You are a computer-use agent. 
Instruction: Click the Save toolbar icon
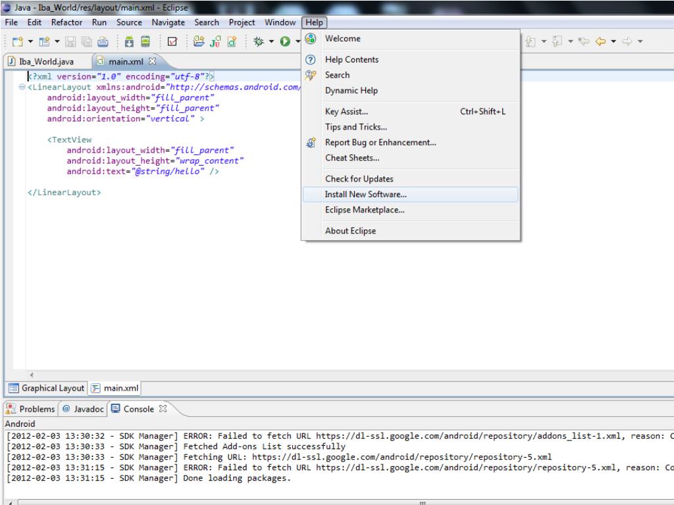[x=70, y=41]
